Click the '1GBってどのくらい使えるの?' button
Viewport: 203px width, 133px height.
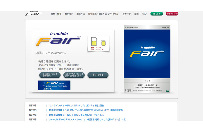[x=74, y=75]
